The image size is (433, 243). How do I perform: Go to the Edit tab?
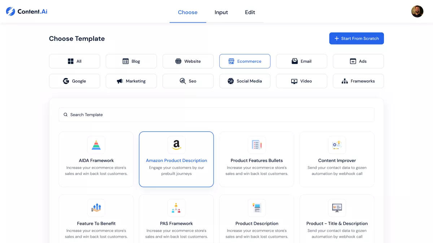pos(250,12)
